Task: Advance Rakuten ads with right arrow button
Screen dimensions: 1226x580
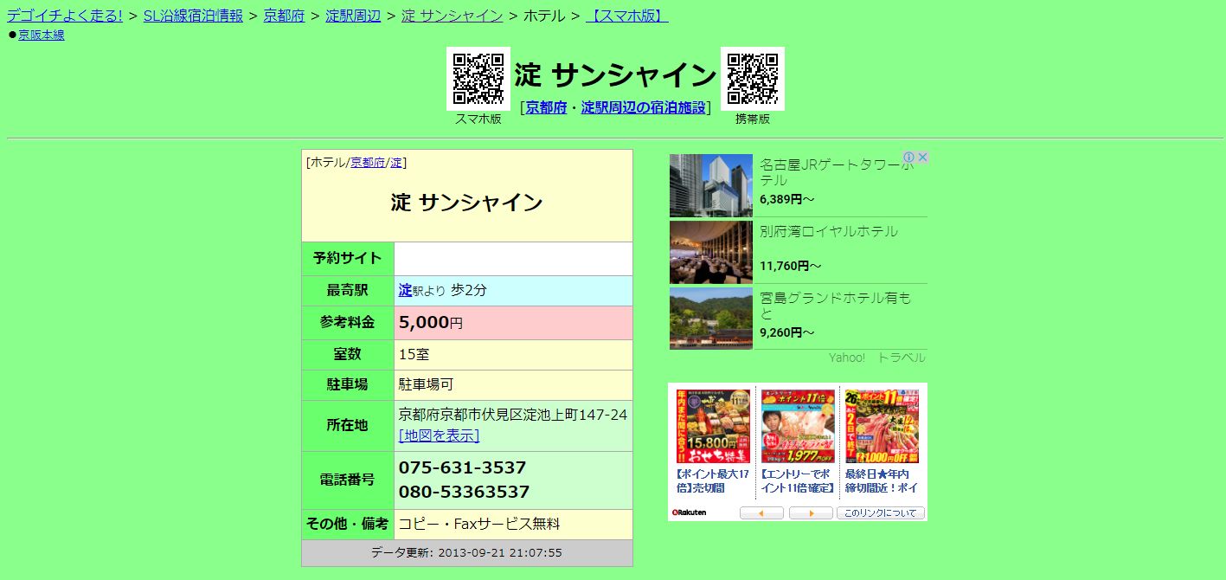Action: coord(811,513)
